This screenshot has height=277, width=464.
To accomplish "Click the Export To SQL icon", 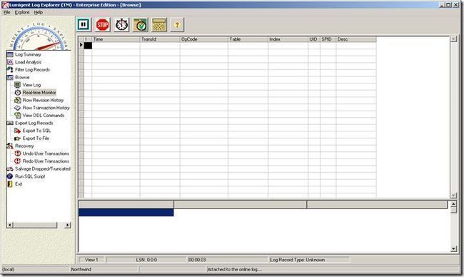I will pos(18,131).
